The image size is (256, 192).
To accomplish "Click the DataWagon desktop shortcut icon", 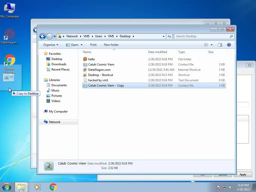I will pyautogui.click(x=10, y=36).
